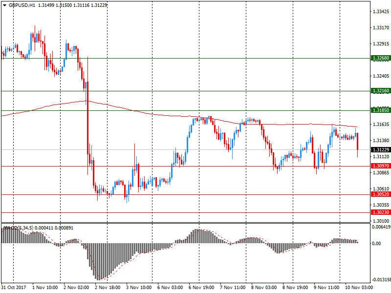Select price scale value 1.32915
This screenshot has height=293, width=391.
(x=381, y=44)
